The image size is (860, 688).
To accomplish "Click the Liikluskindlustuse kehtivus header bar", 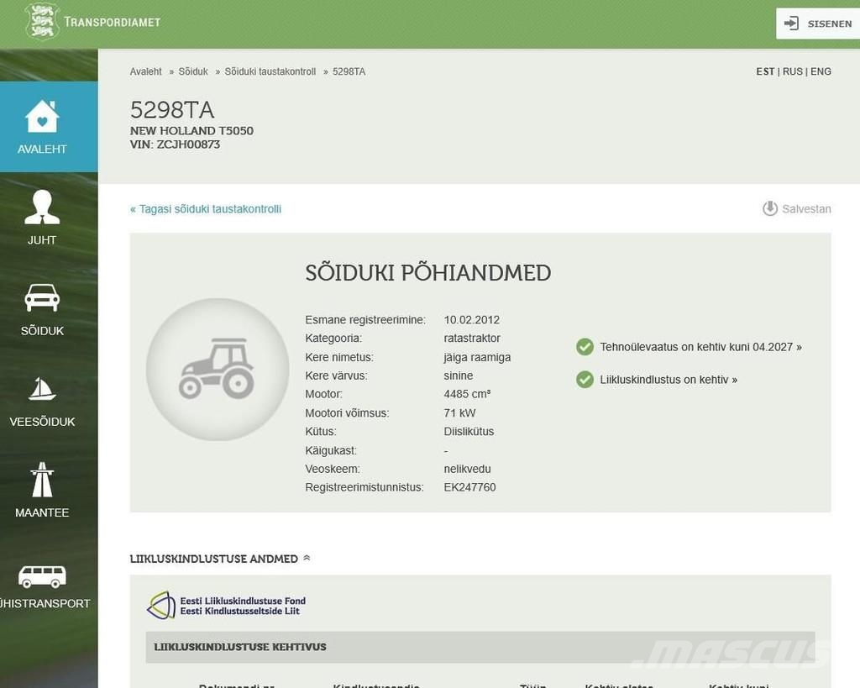I will click(480, 647).
